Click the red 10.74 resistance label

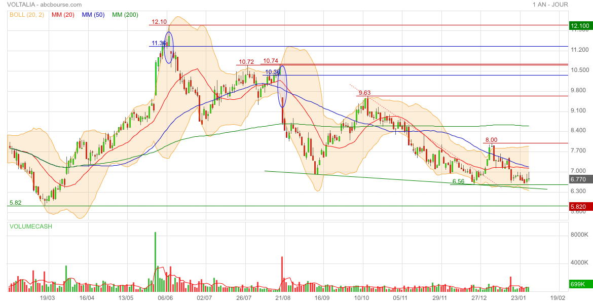pos(271,60)
